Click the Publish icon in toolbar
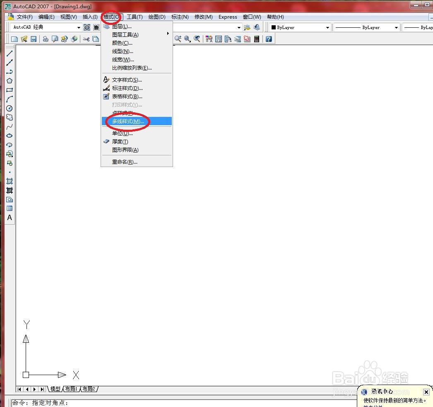Screen dimensions: 433x407 (x=64, y=39)
